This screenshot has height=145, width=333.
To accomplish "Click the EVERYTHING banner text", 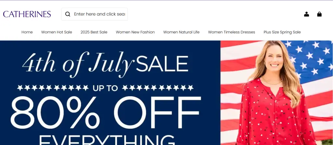I will pyautogui.click(x=107, y=140).
